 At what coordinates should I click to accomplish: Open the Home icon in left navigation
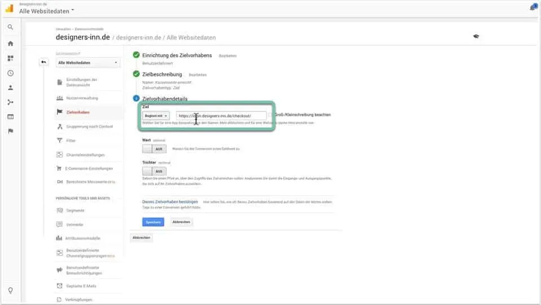click(x=10, y=43)
